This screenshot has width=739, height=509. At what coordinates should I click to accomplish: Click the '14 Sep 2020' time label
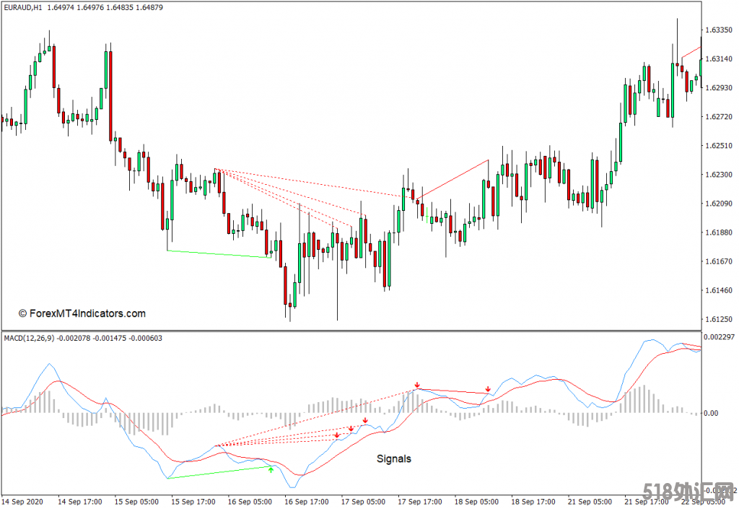coord(22,502)
